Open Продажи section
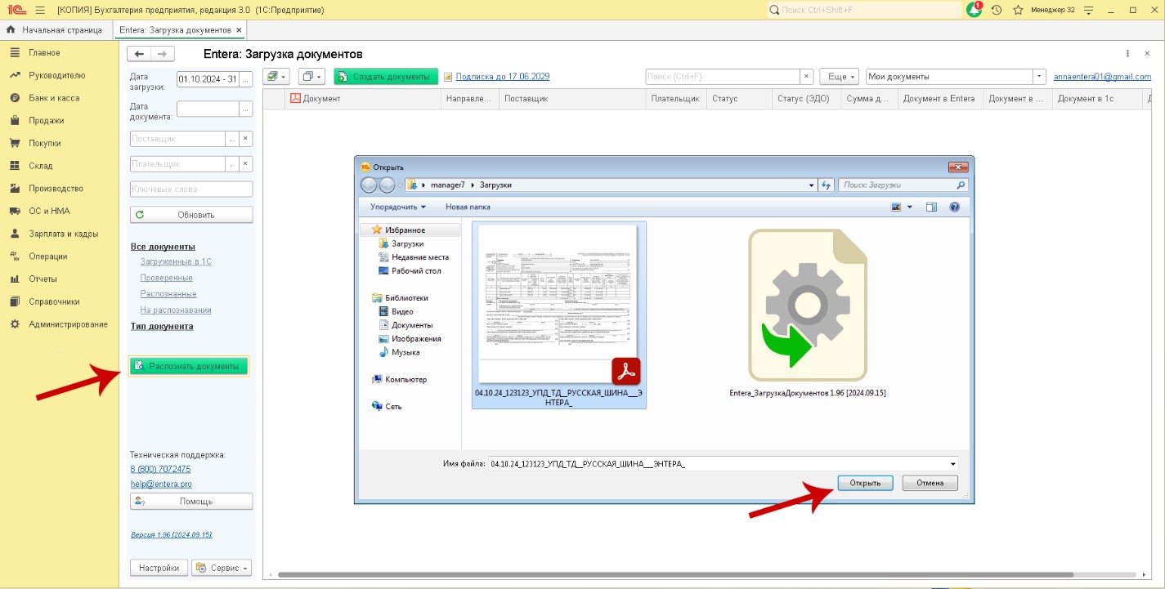The width and height of the screenshot is (1165, 589). click(x=46, y=121)
